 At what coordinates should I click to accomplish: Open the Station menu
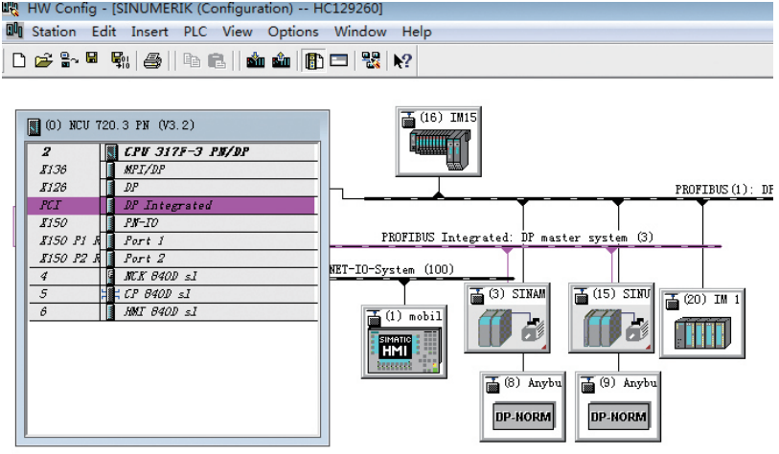[x=54, y=31]
